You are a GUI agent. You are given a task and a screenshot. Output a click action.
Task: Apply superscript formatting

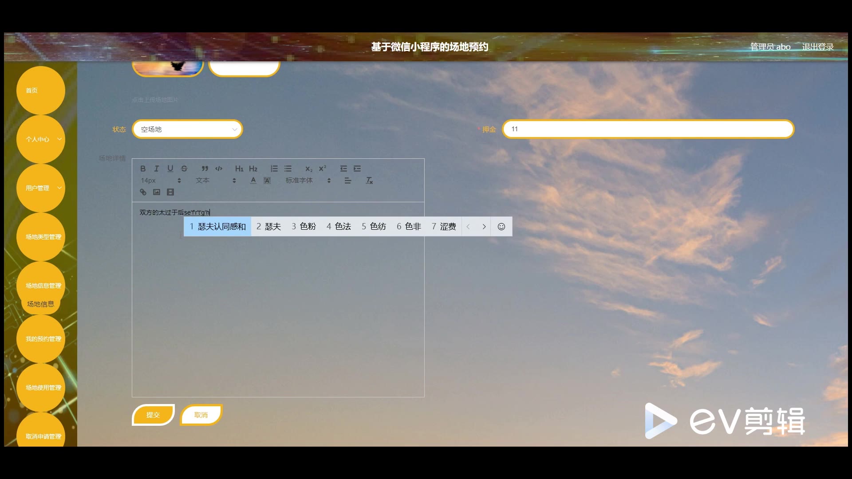coord(323,169)
